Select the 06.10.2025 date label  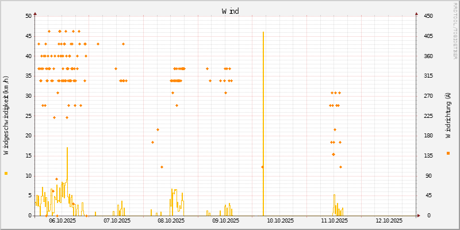coord(62,220)
